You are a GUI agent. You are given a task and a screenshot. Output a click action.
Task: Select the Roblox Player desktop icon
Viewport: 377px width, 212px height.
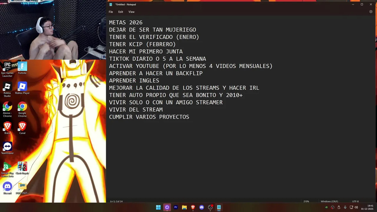[22, 88]
